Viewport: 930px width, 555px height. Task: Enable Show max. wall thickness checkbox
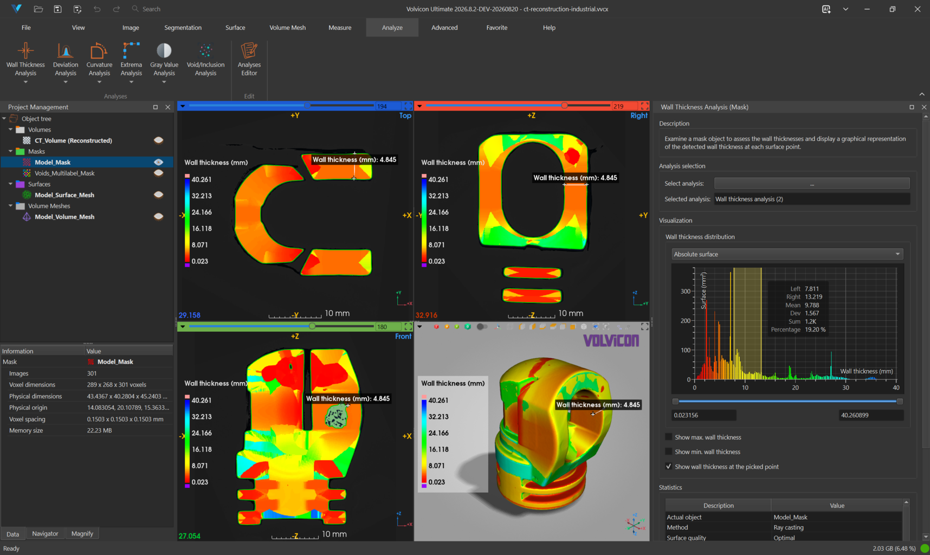[669, 437]
